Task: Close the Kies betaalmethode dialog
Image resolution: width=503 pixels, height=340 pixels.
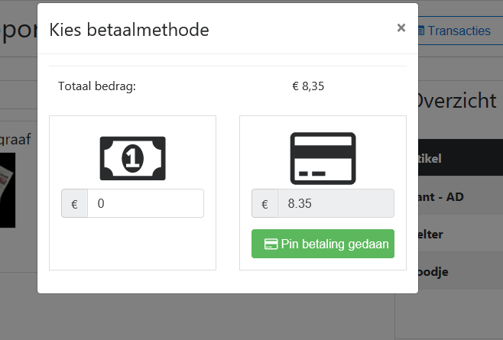Action: [401, 28]
